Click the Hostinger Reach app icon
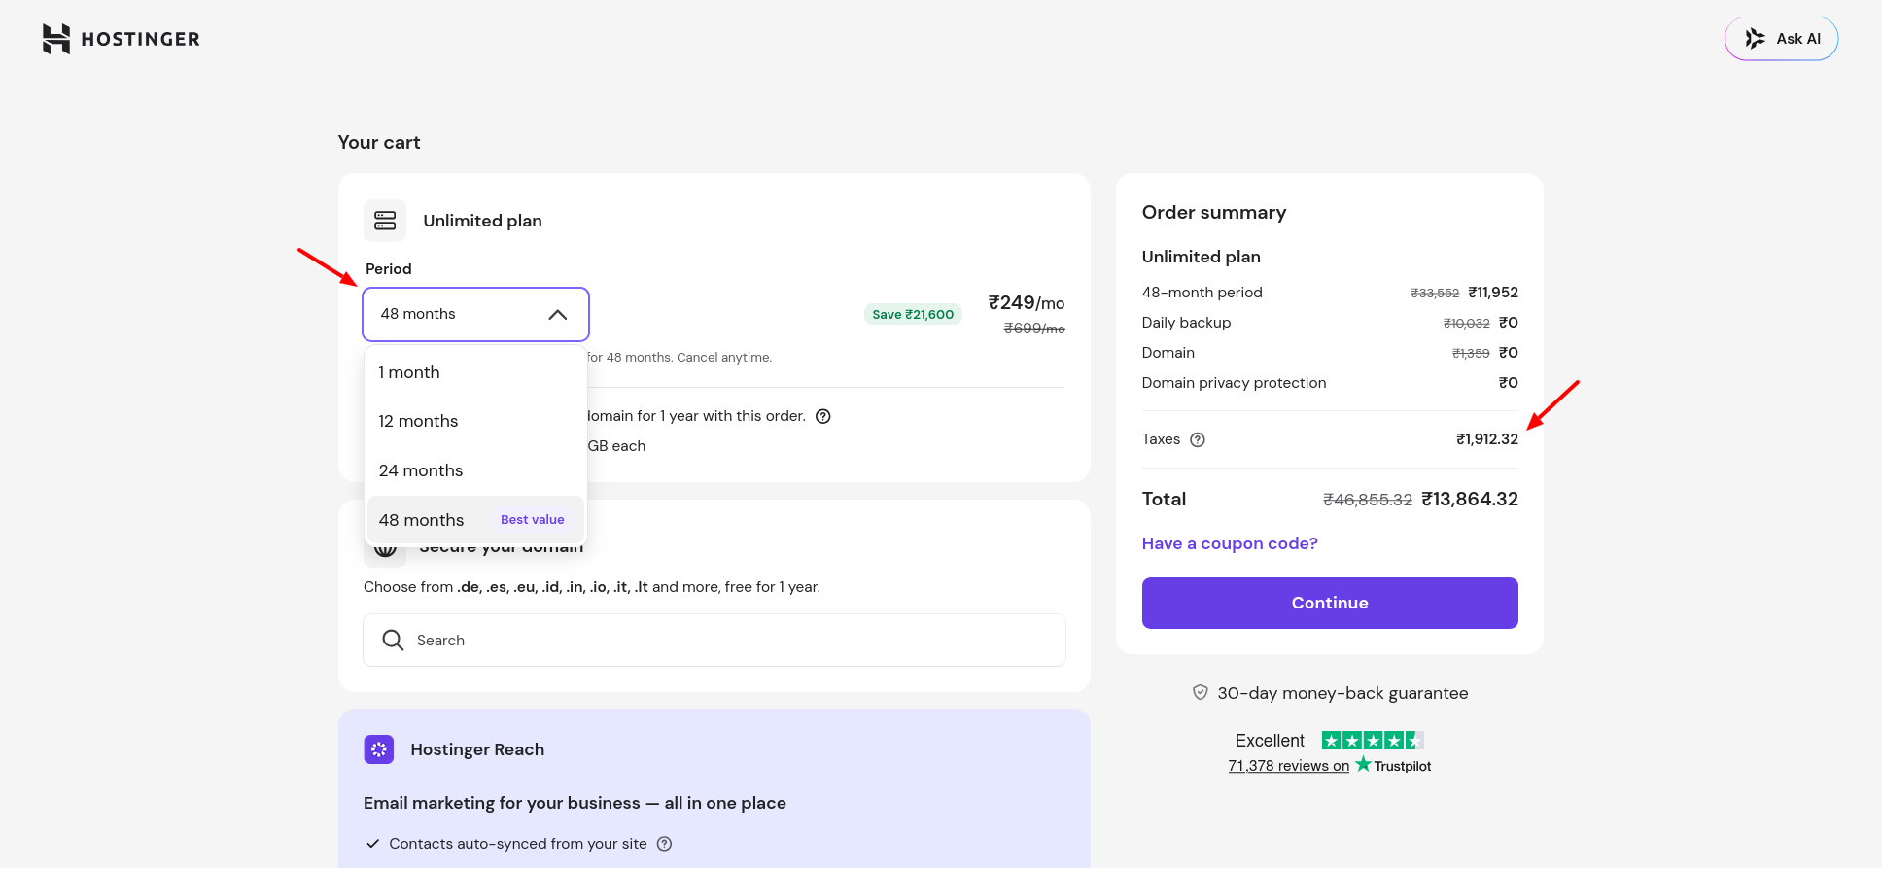This screenshot has width=1882, height=869. (x=379, y=749)
